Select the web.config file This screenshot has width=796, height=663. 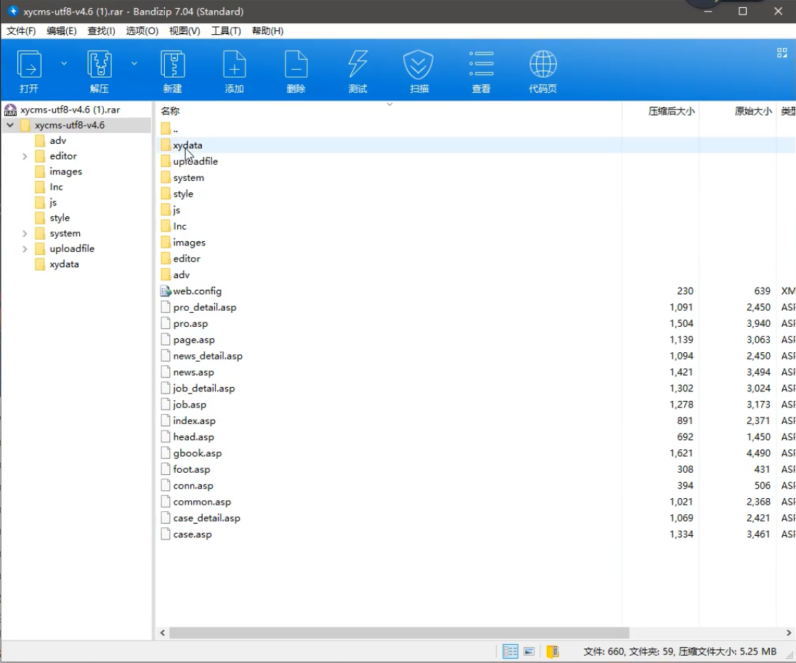(x=197, y=291)
